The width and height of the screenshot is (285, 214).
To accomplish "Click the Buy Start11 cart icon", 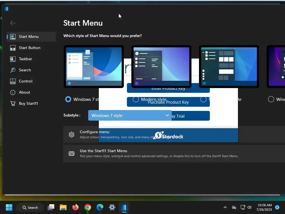I will (x=13, y=103).
